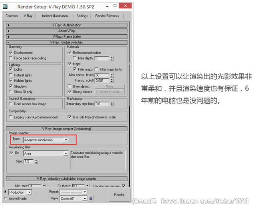Expand the V-Ray Authorization rollout

coord(67,25)
